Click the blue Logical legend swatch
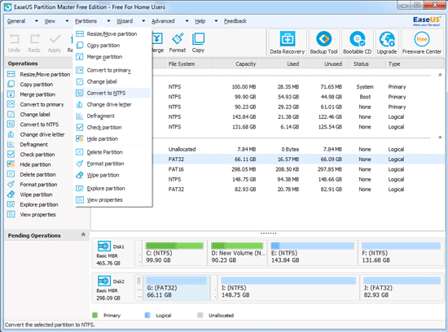 tap(147, 315)
